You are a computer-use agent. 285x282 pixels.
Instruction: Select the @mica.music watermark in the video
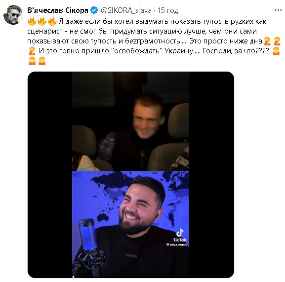point(177,244)
